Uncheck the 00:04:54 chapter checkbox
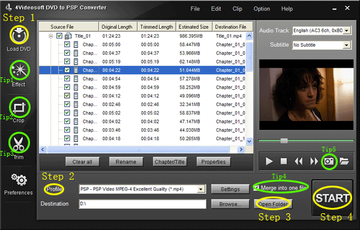The width and height of the screenshot is (360, 230). (67, 79)
